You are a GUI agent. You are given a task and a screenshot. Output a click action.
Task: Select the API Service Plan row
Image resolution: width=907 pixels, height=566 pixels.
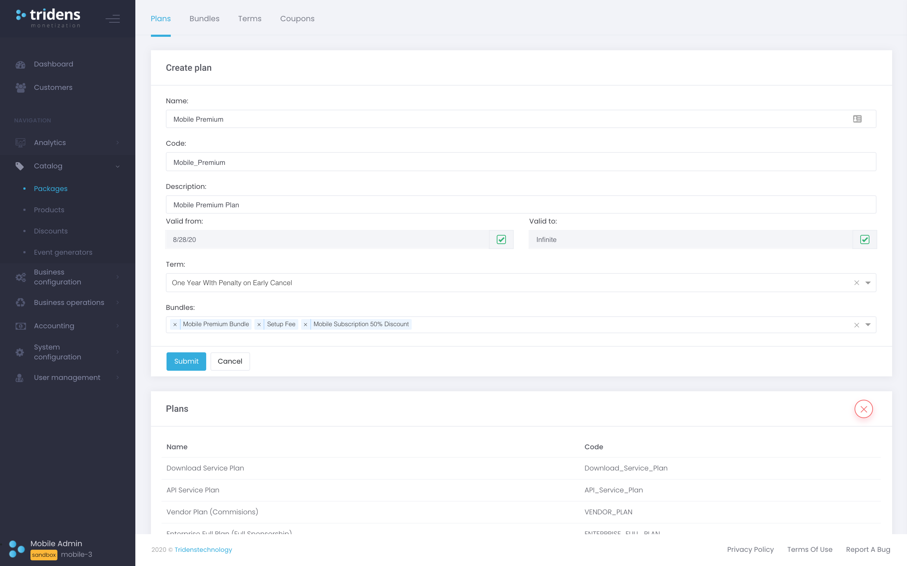click(521, 490)
